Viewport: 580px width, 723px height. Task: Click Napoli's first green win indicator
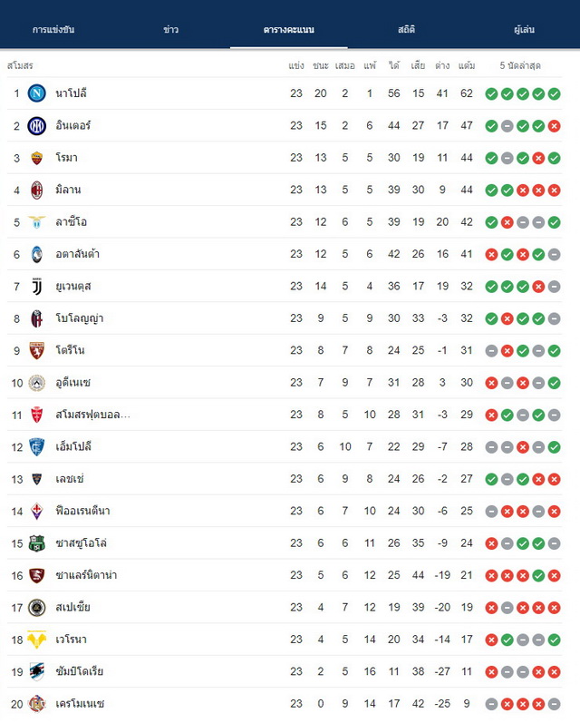point(491,94)
